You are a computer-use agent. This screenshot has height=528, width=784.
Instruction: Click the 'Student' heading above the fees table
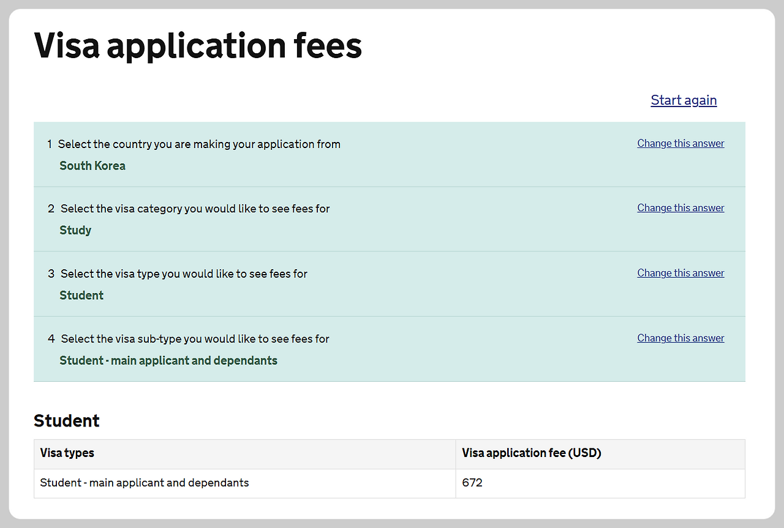[x=67, y=421]
